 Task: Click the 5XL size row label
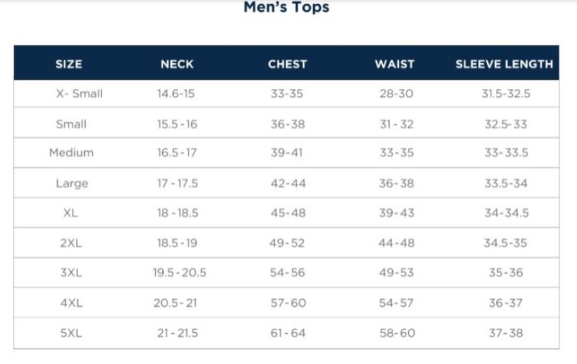[x=71, y=333]
